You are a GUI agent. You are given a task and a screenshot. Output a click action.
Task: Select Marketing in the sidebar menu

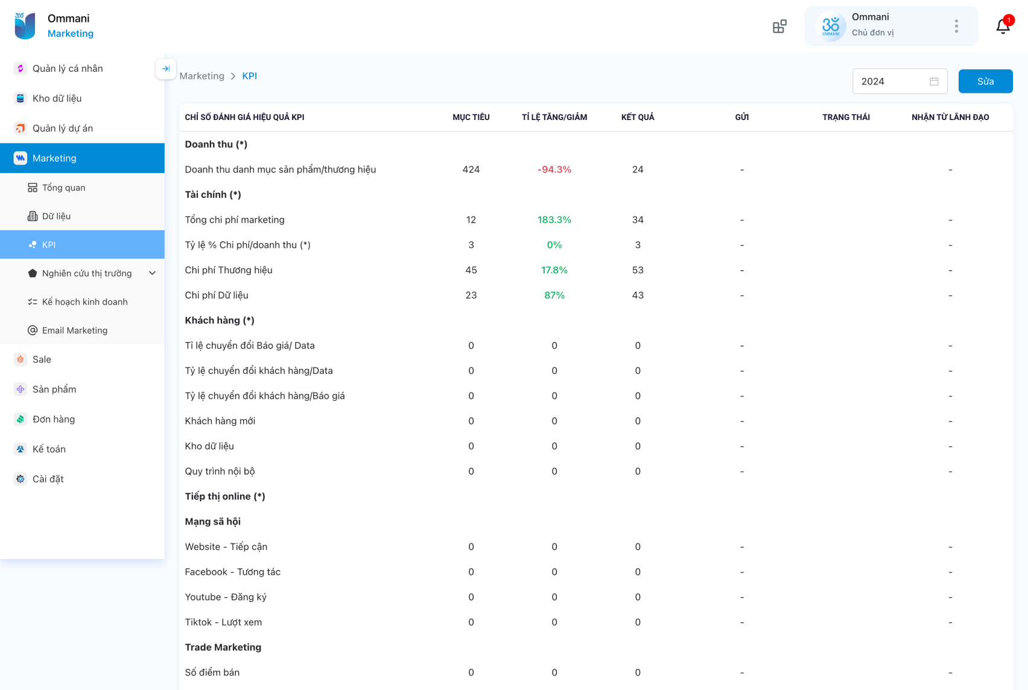54,158
